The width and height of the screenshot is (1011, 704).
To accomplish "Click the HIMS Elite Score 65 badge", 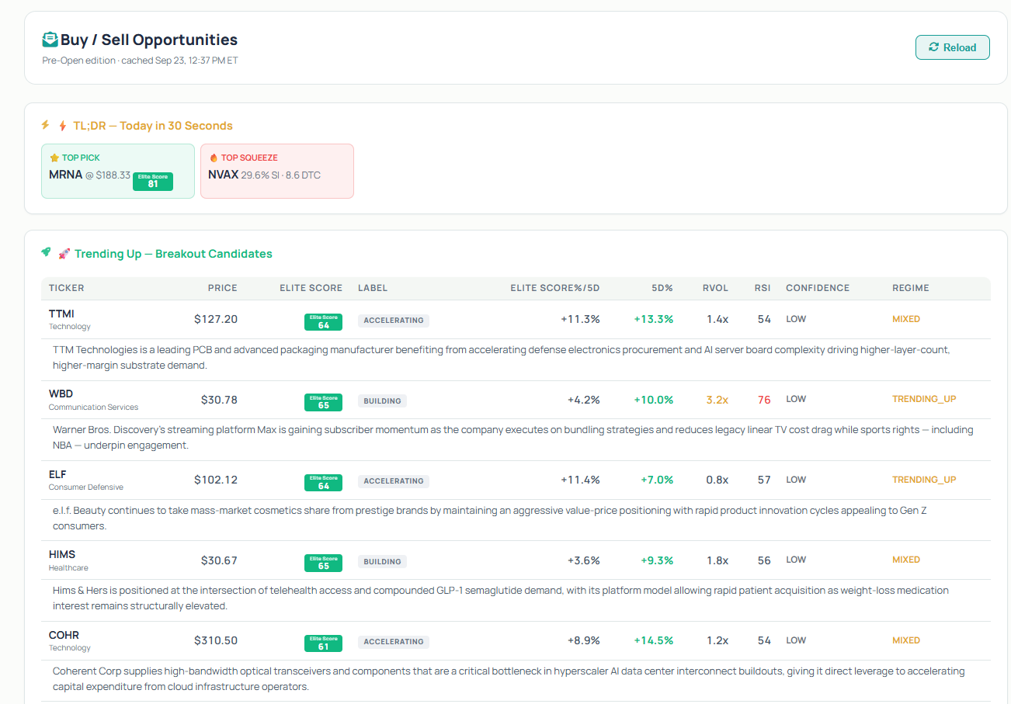I will [x=323, y=563].
